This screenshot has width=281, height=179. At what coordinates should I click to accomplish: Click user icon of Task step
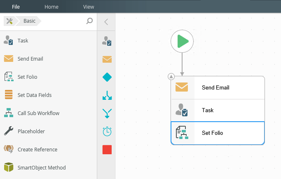pyautogui.click(x=182, y=110)
